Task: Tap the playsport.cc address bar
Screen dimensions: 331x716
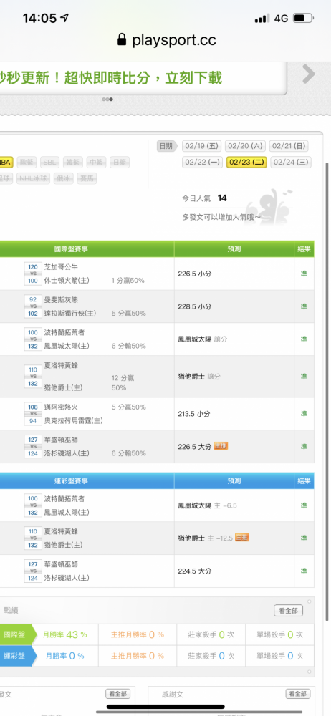Action: [166, 39]
